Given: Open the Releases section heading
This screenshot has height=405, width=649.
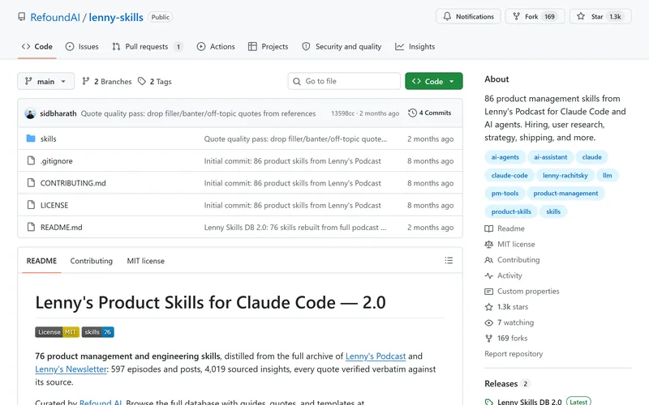Looking at the screenshot, I should point(501,383).
